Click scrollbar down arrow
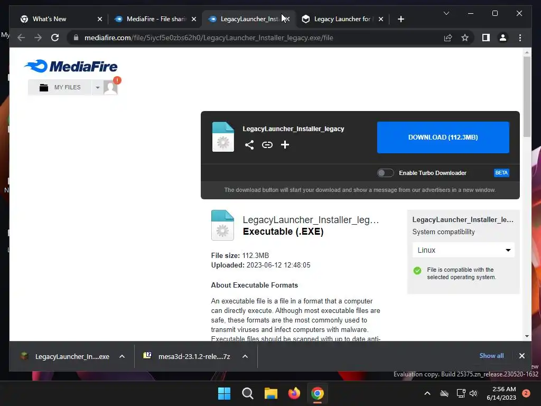 pyautogui.click(x=527, y=336)
